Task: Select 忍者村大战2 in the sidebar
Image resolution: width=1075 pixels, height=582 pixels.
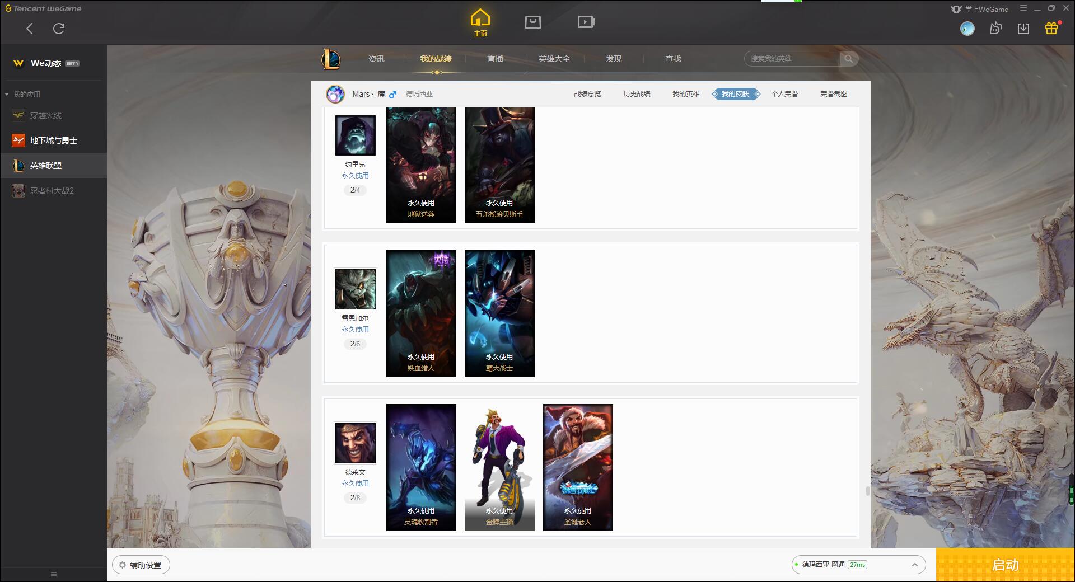Action: (x=53, y=191)
